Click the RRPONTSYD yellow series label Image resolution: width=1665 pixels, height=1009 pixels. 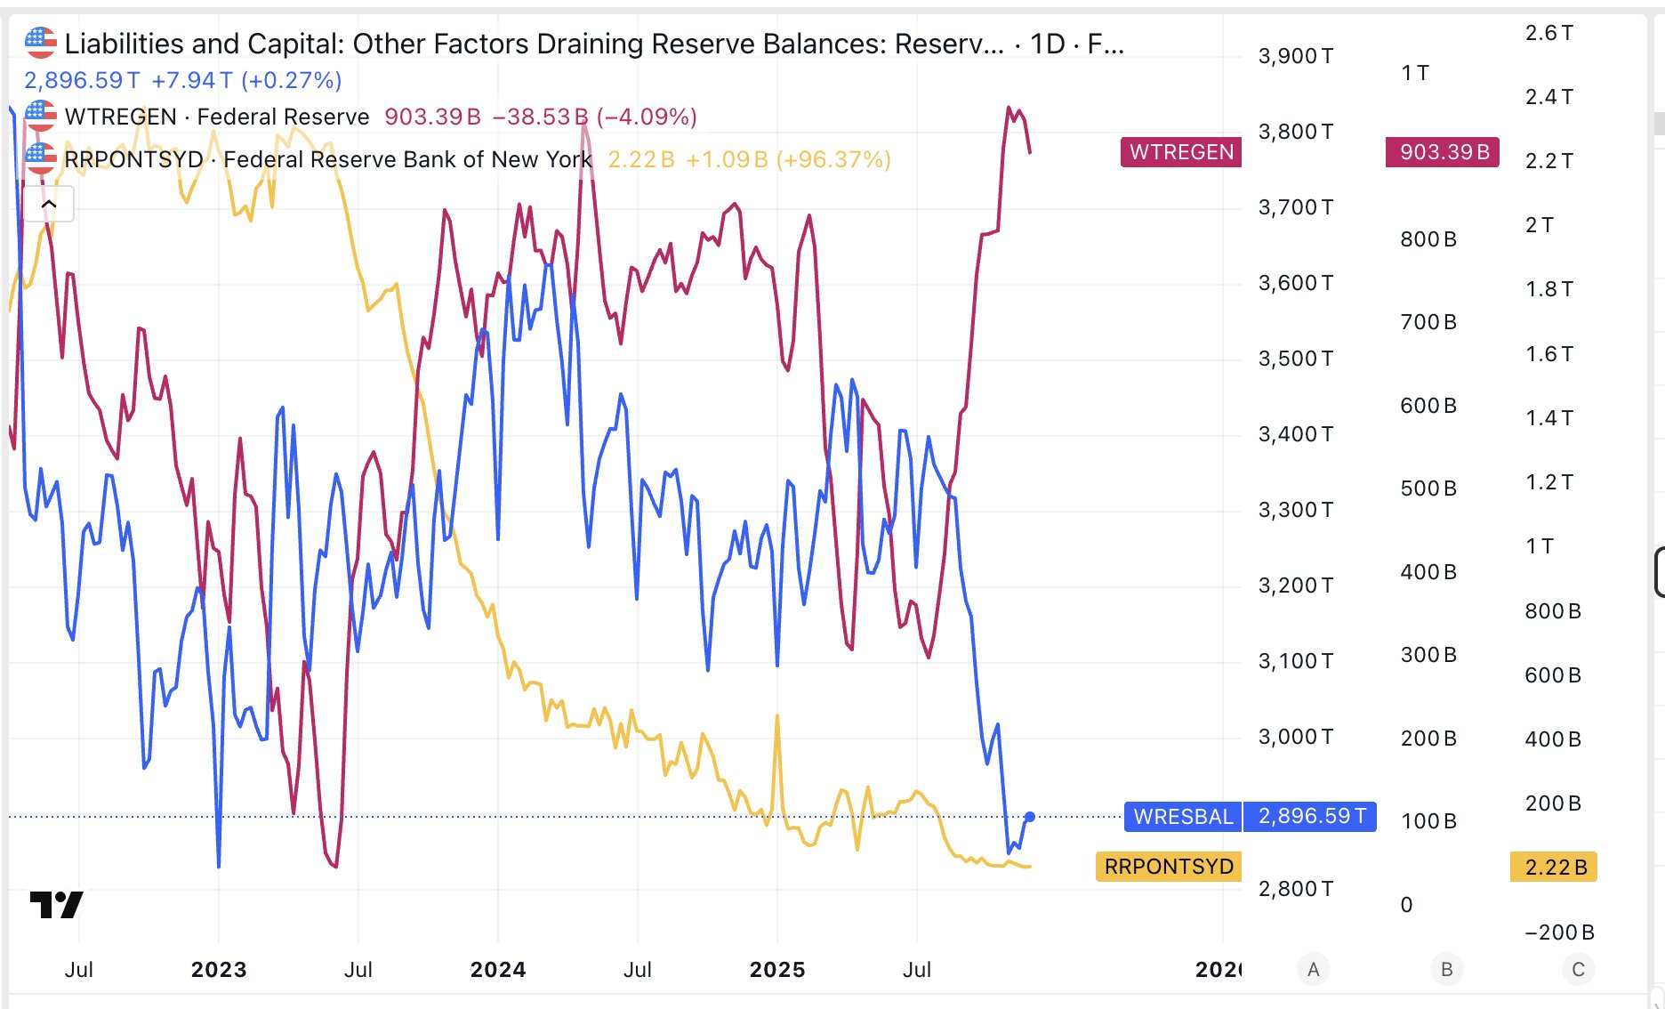[x=1168, y=867]
